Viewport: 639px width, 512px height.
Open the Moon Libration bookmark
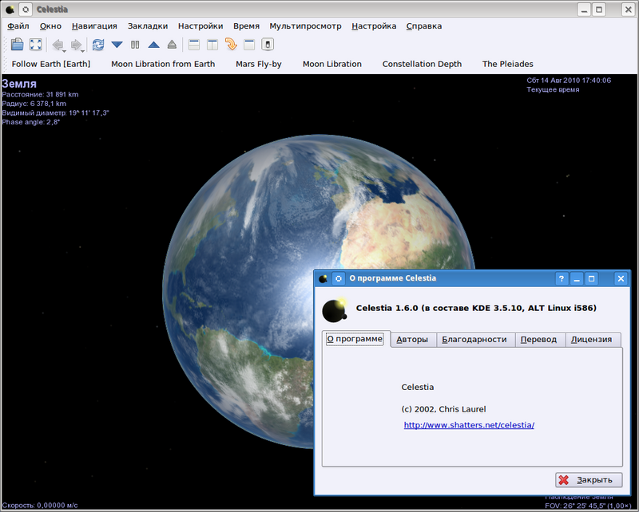tap(331, 64)
